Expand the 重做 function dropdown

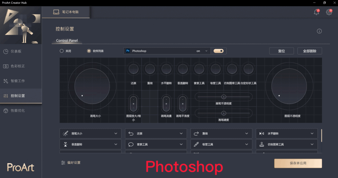click(x=221, y=133)
